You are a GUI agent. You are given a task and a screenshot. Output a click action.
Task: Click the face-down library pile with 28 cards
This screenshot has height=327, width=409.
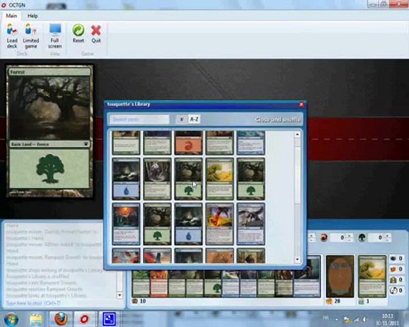point(340,277)
